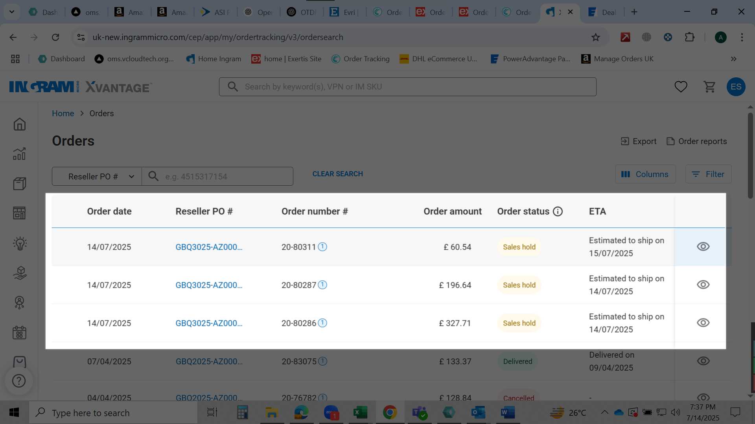
Task: Click the Windows taskbar search box
Action: pos(113,413)
